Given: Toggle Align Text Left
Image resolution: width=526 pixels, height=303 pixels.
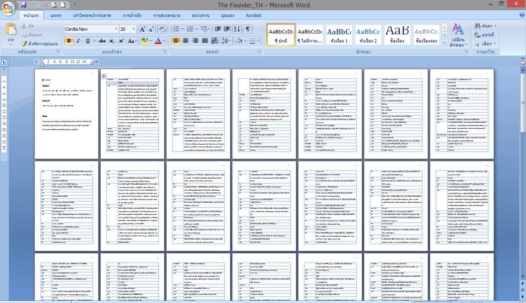Looking at the screenshot, I should (176, 41).
